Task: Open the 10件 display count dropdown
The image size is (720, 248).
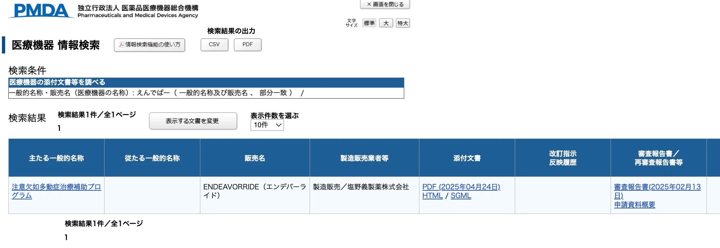Action: (267, 125)
